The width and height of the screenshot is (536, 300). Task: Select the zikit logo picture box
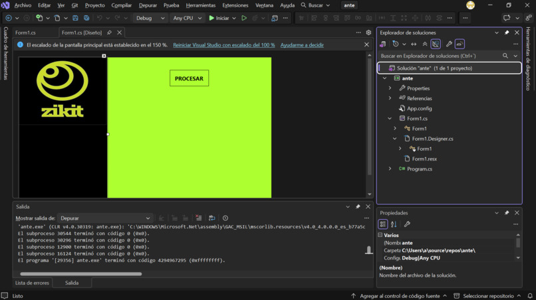tap(63, 90)
